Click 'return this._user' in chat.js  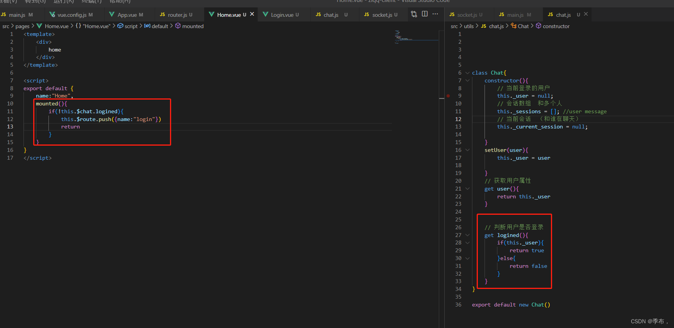524,196
